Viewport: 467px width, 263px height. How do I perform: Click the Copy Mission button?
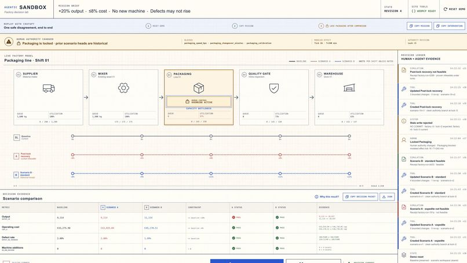(x=419, y=26)
